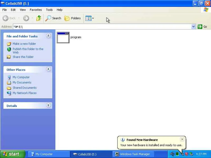
Task: Open the Back history dropdown arrow
Action: point(19,18)
